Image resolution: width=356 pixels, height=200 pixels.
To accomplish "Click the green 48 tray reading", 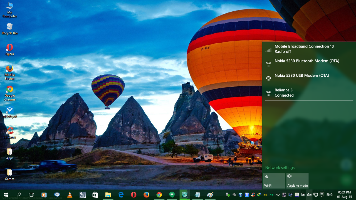I will pos(272,195).
